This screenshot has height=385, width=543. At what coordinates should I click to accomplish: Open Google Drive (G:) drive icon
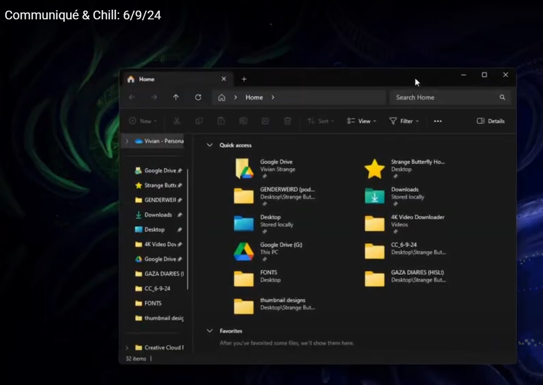[x=243, y=251]
